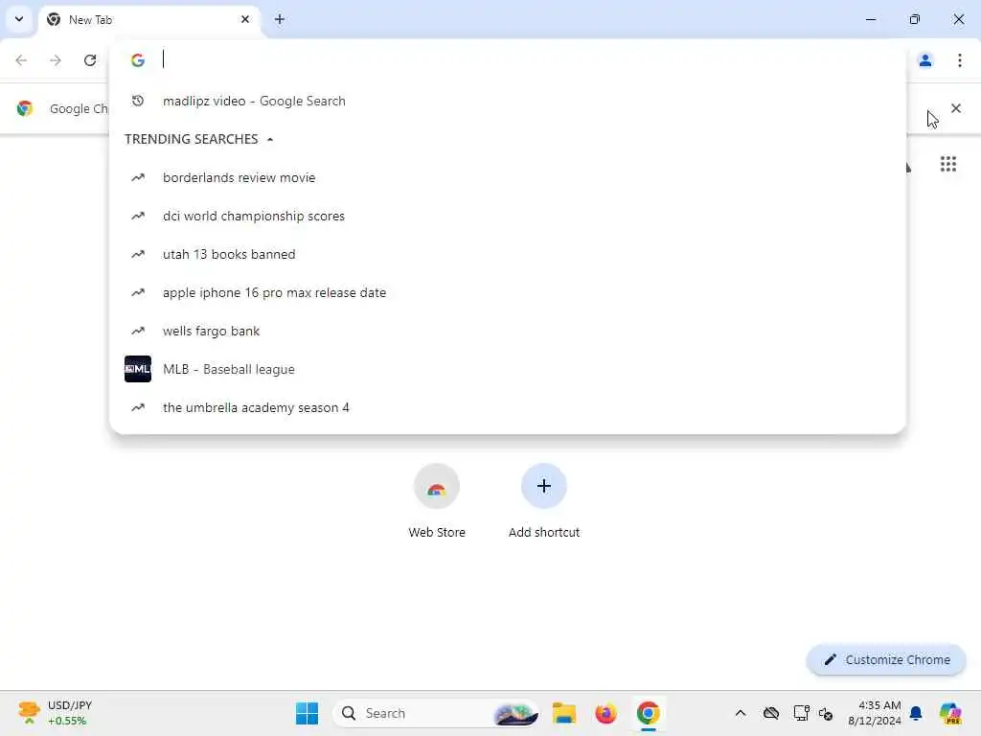Click the display connection tray icon
Image resolution: width=981 pixels, height=736 pixels.
click(802, 713)
